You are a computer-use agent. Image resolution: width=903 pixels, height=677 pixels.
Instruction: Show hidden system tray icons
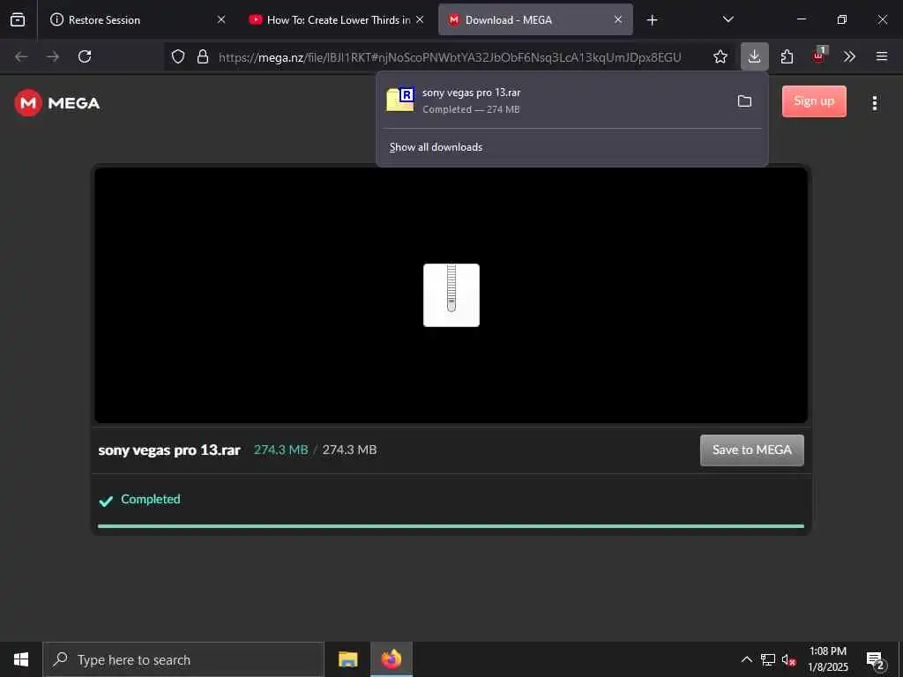(746, 659)
